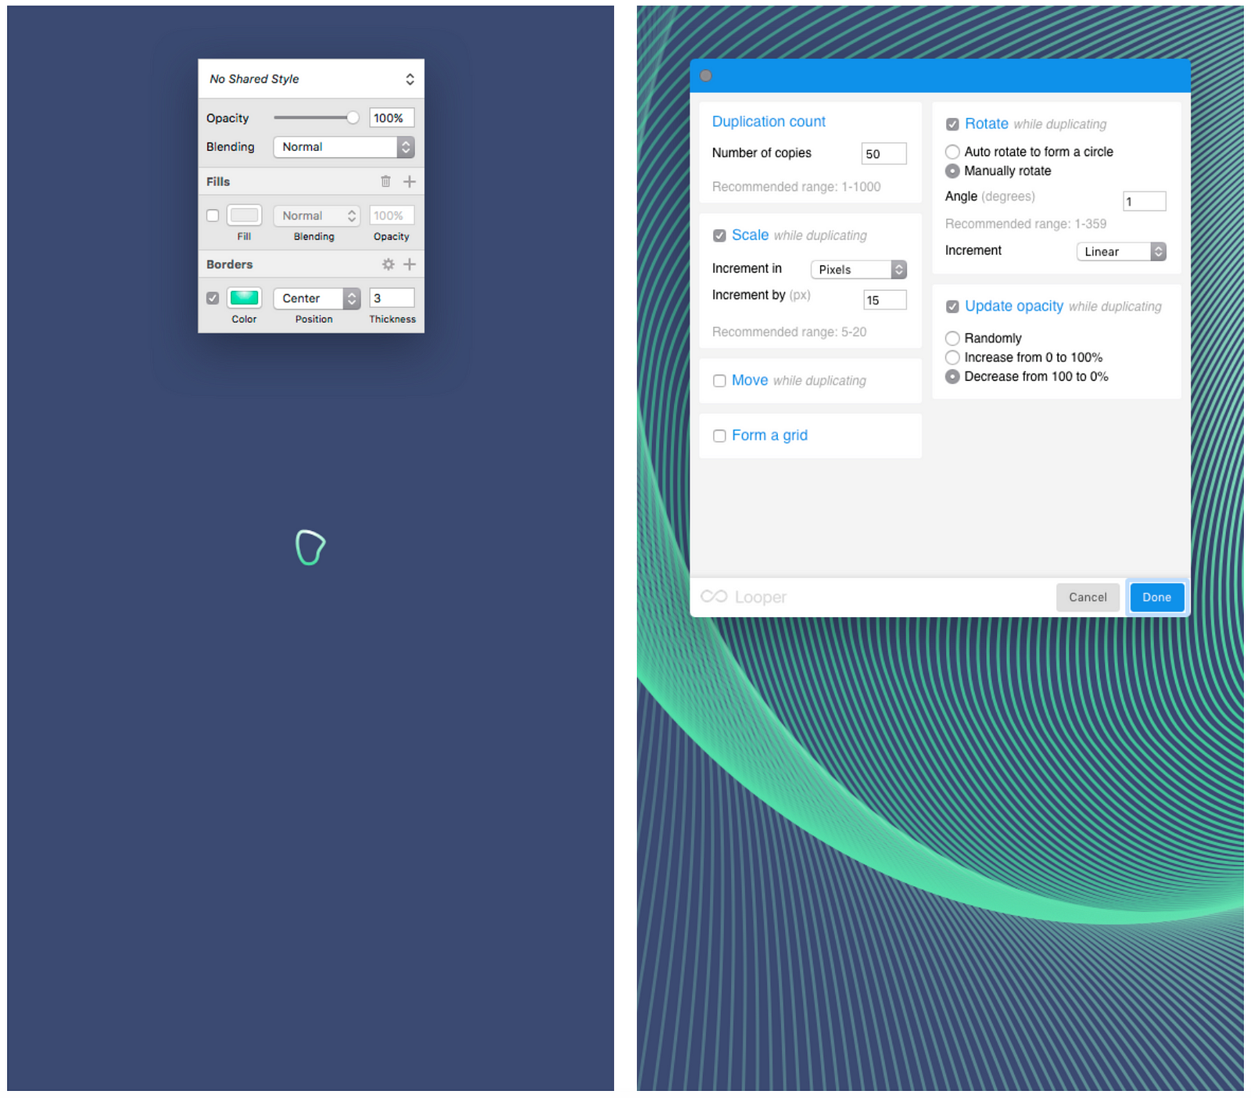1251x1098 pixels.
Task: Add a new fill with plus icon
Action: [409, 181]
